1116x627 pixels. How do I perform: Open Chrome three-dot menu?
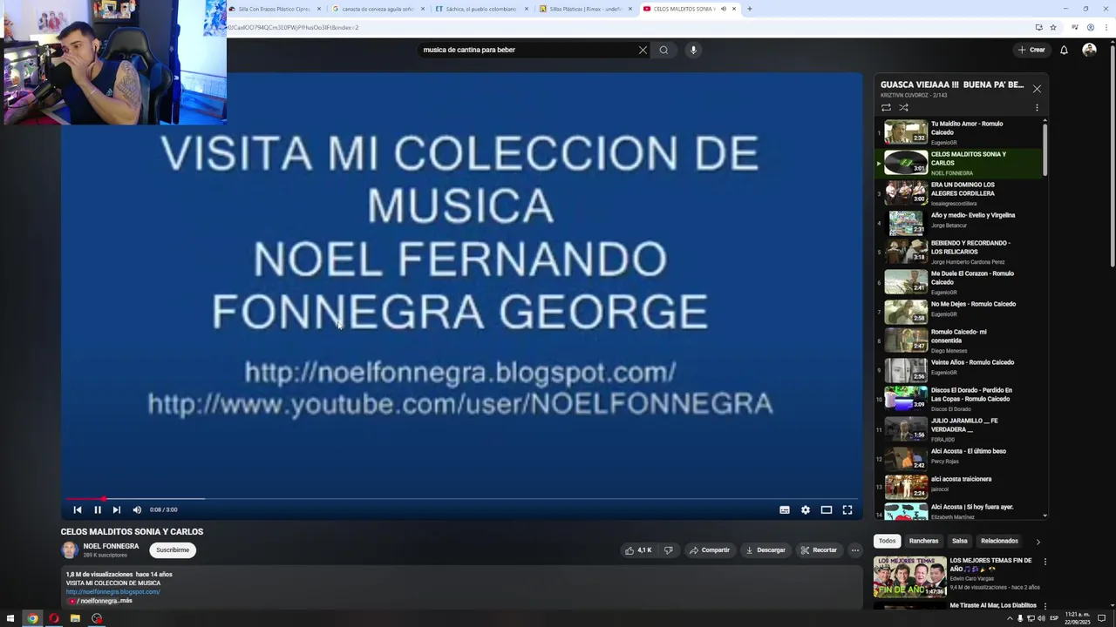pos(1105,27)
